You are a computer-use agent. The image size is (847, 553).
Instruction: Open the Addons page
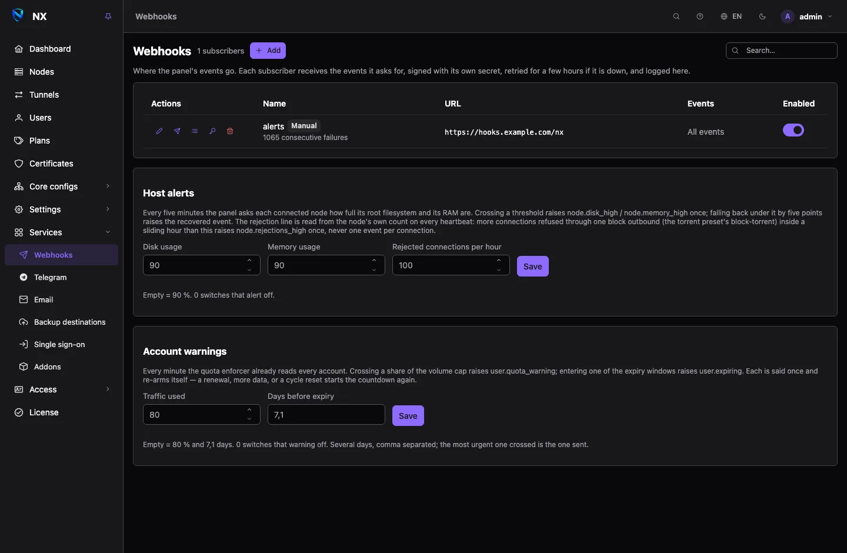(62, 367)
